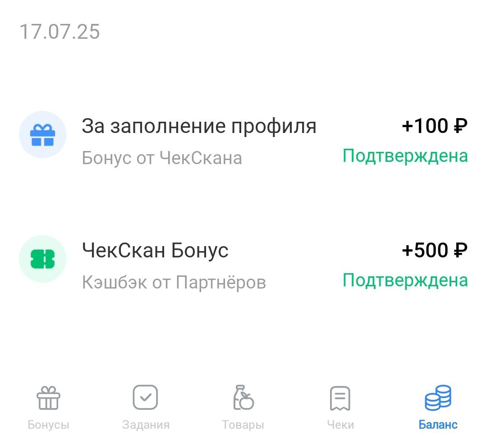487x440 pixels.
Task: Tap the Подтверждена status of the 100 ₽ bonus
Action: point(404,156)
